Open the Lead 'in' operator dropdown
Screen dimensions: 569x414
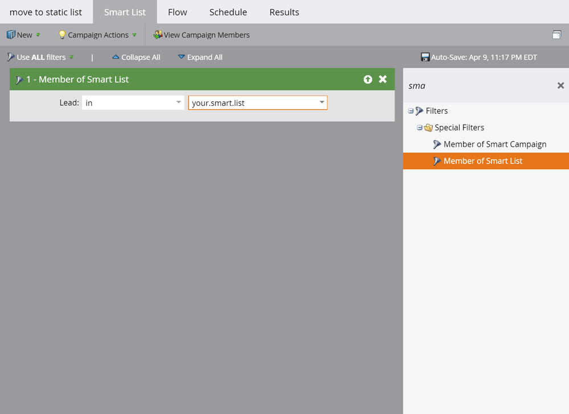pyautogui.click(x=177, y=103)
